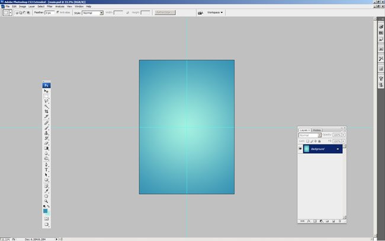Toggle lock all in Layers panel

(x=319, y=141)
